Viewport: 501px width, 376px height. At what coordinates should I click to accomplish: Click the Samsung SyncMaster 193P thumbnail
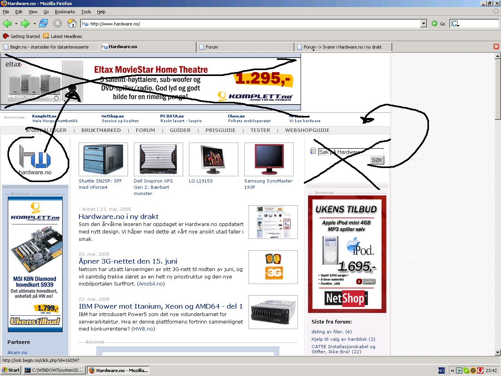269,159
